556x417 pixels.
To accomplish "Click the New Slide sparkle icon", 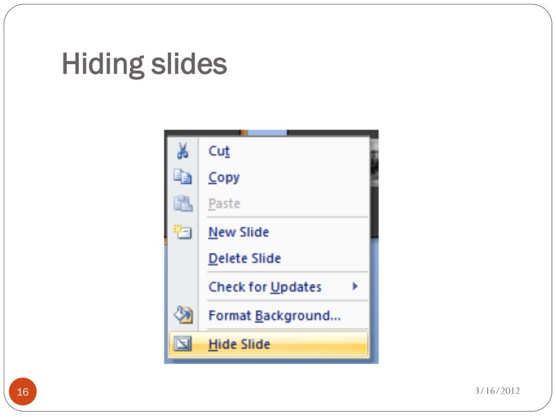I will coord(182,232).
